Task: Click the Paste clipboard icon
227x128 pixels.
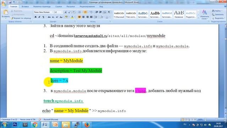Action: [6, 12]
